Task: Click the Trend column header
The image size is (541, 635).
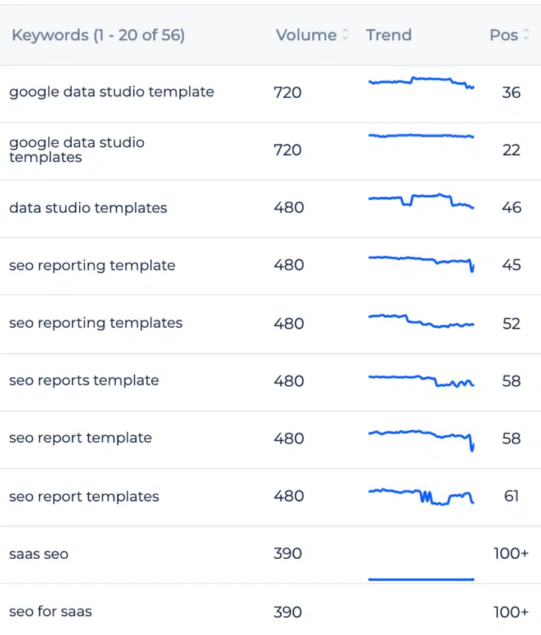Action: (x=388, y=35)
